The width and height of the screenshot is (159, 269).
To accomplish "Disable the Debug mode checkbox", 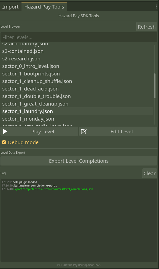I will click(4, 142).
